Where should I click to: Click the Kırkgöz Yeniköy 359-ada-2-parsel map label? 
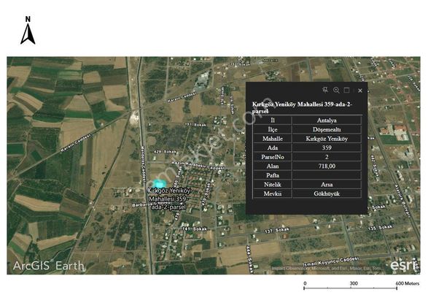click(168, 199)
